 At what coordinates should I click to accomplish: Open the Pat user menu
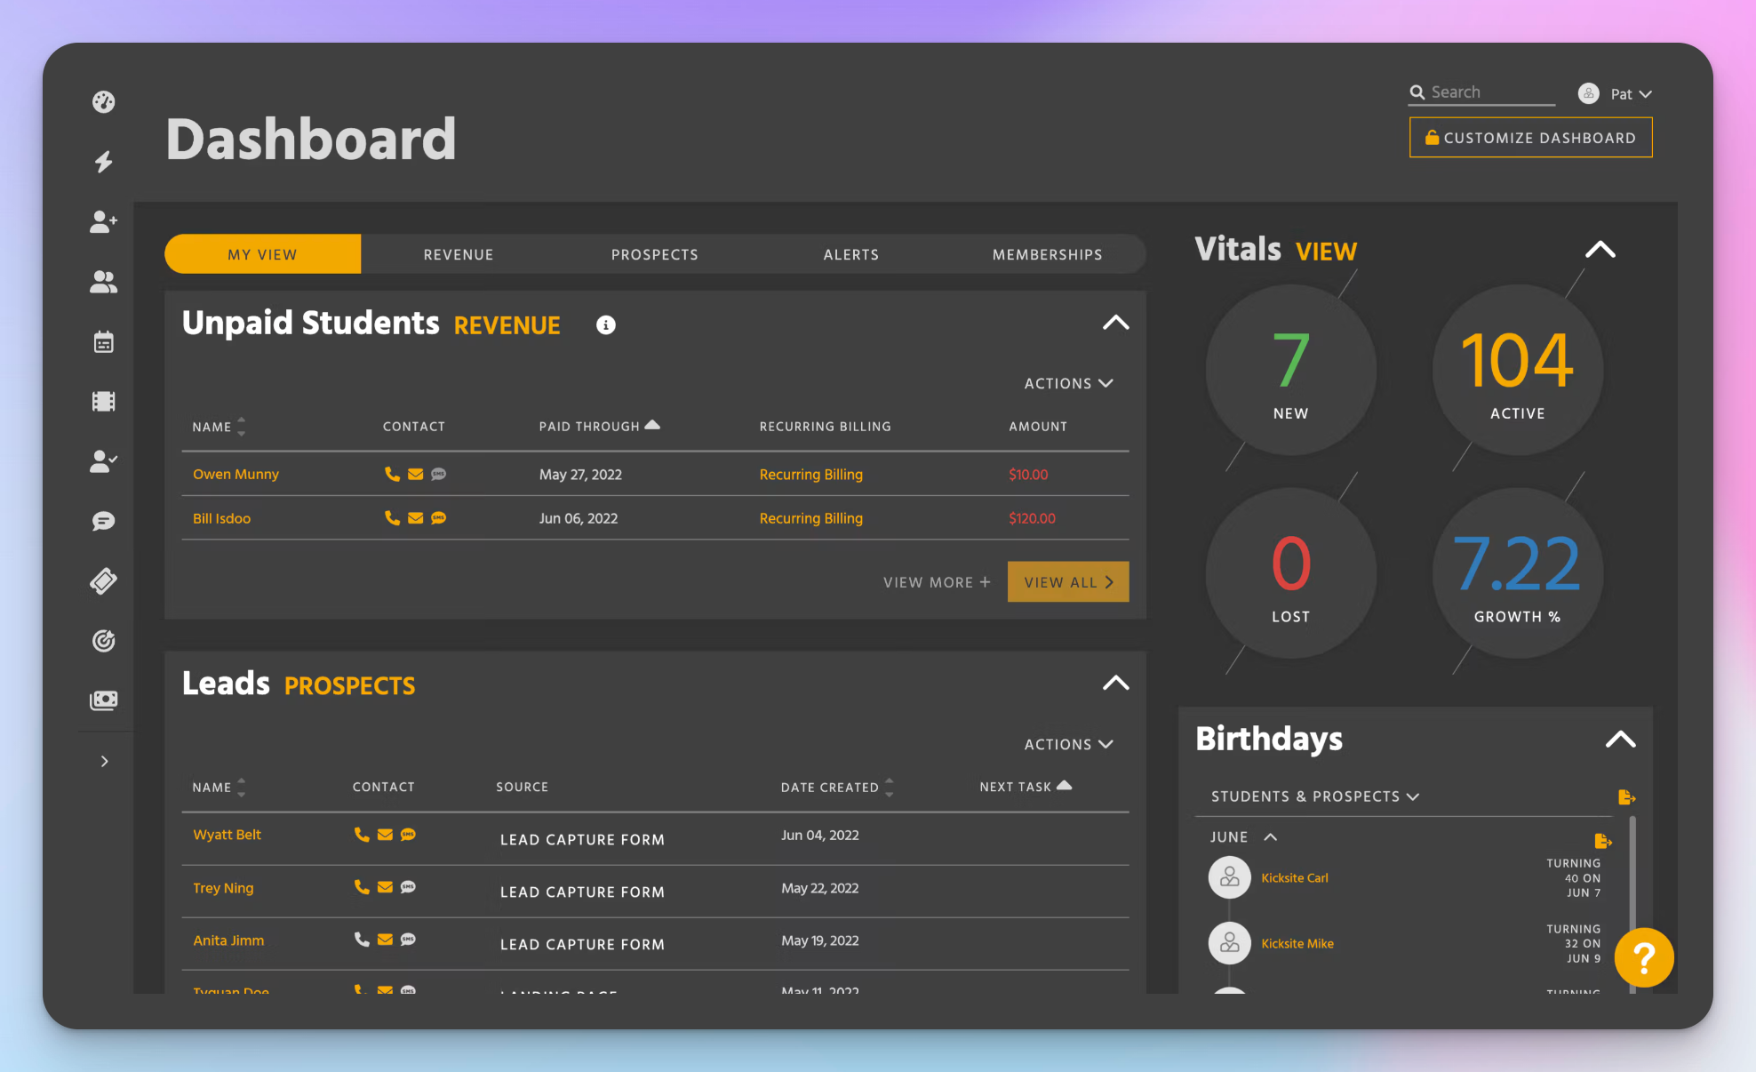coord(1616,93)
